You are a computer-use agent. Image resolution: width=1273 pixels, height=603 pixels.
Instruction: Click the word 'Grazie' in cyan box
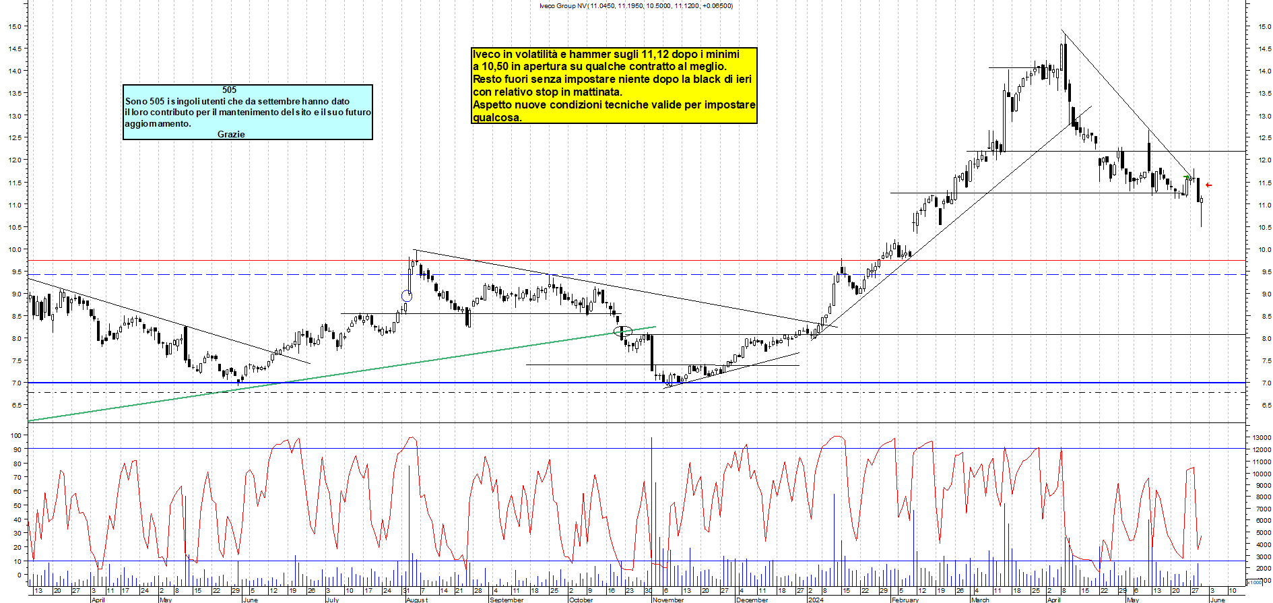pyautogui.click(x=231, y=135)
